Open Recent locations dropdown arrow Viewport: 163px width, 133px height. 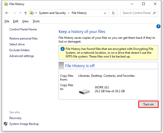point(20,13)
